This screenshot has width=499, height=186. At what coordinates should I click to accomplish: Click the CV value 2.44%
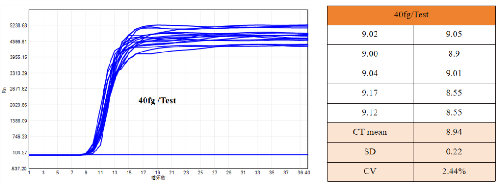click(x=455, y=172)
